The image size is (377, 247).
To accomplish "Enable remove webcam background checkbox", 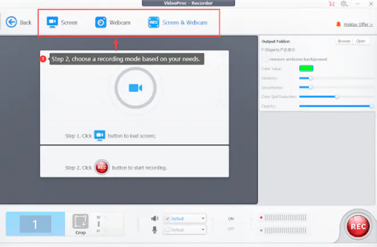I will pos(265,59).
